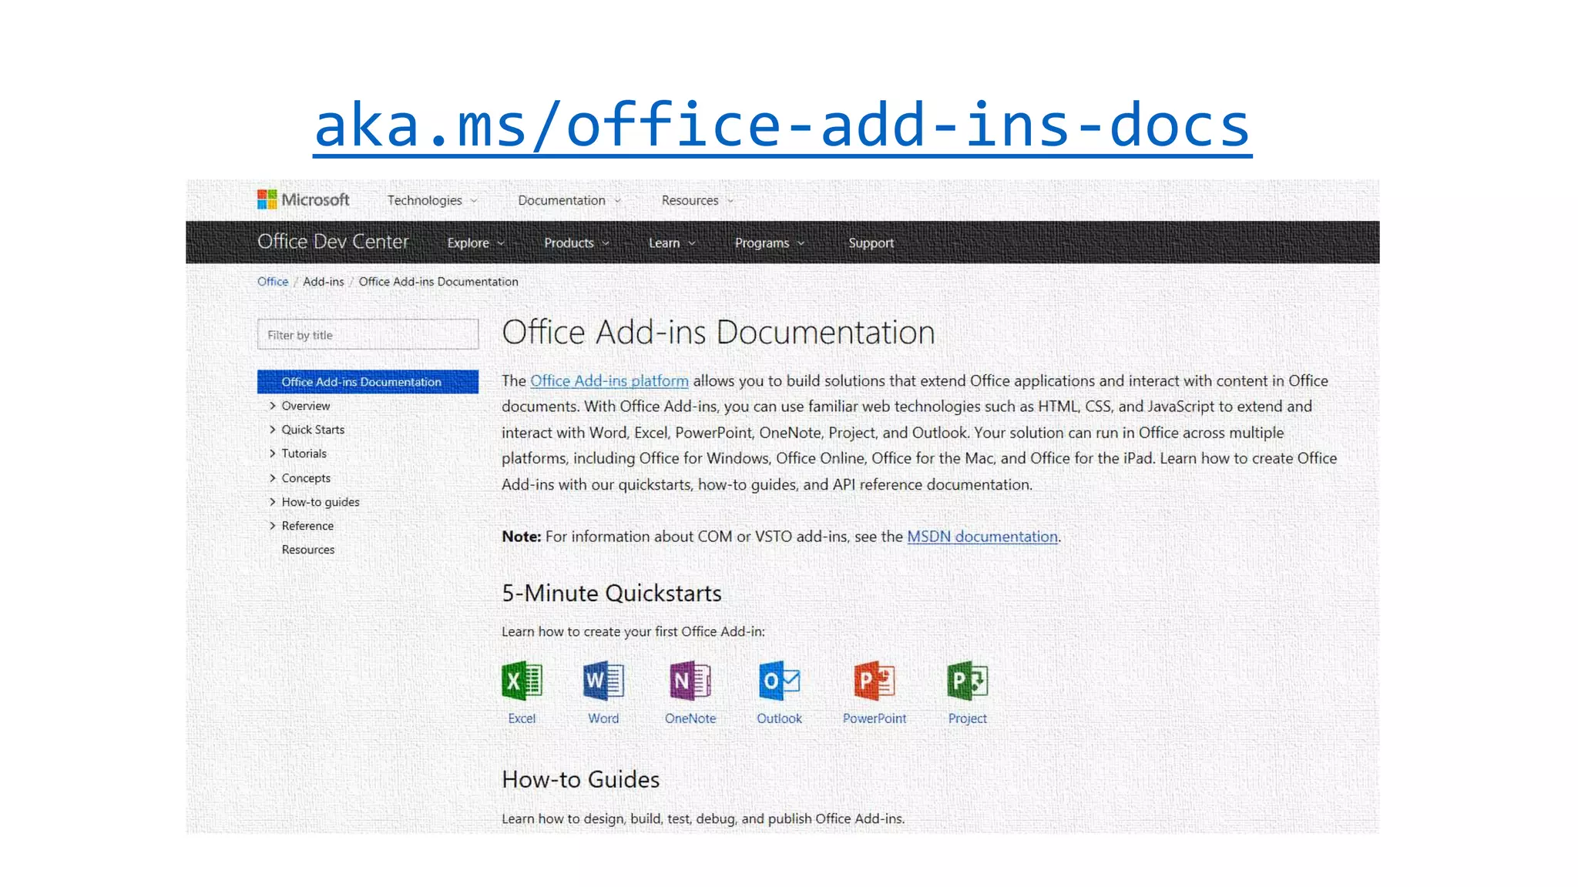1578x887 pixels.
Task: Open the Project quickstart icon
Action: (x=967, y=681)
